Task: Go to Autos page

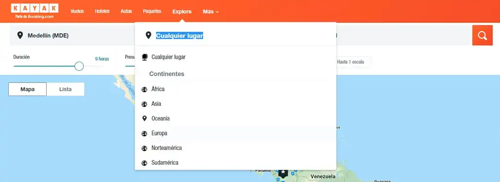Action: click(x=126, y=11)
